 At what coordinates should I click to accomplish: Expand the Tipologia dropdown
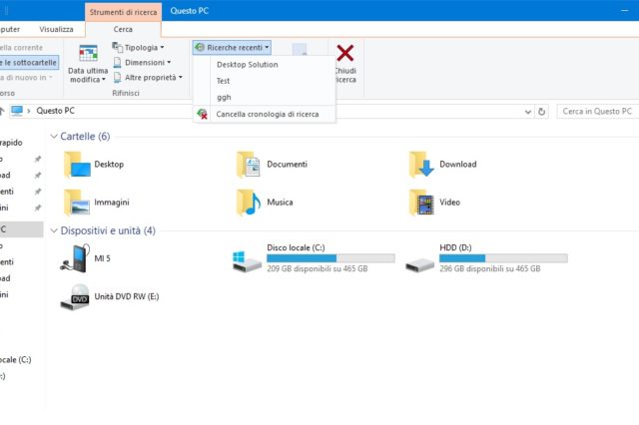(x=139, y=47)
